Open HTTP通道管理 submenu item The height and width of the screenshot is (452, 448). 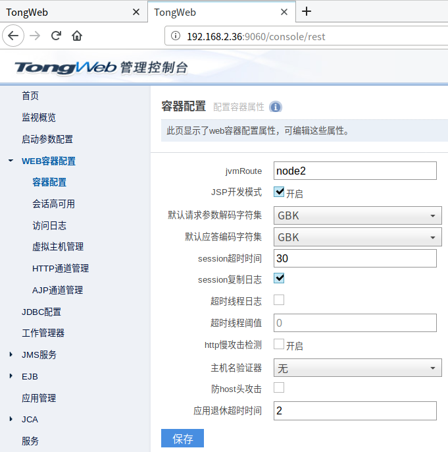[x=61, y=268]
